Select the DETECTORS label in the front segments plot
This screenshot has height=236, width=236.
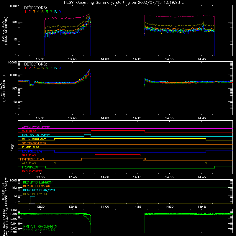[x=36, y=8]
